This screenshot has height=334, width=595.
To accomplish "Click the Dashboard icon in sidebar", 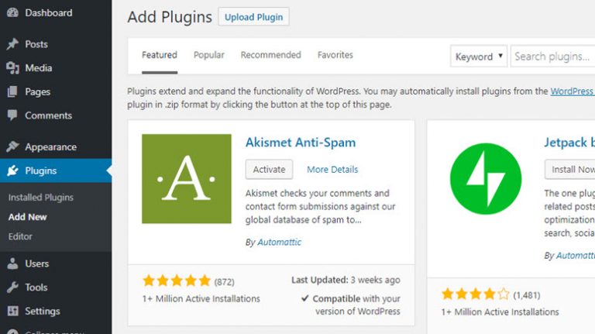I will (12, 13).
